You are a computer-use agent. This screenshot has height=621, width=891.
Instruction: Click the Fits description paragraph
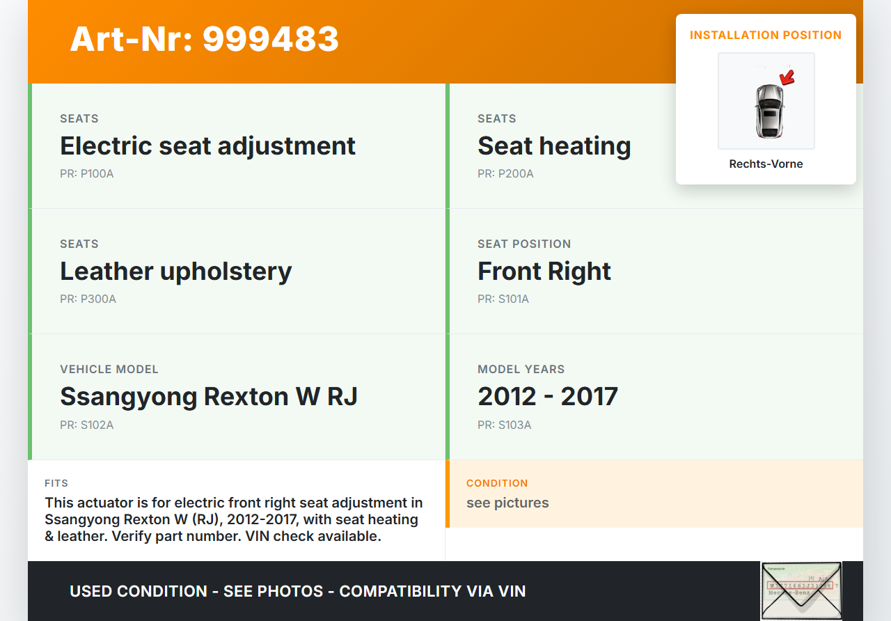tap(234, 519)
